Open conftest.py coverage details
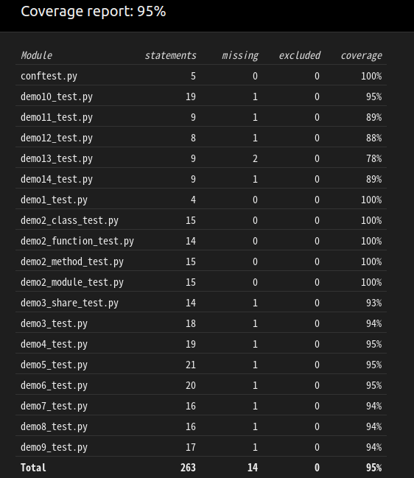 coord(49,76)
